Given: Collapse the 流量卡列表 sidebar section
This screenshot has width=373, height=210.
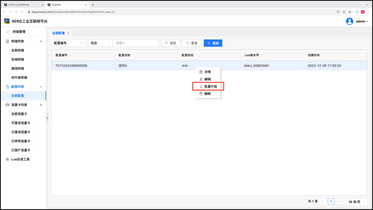Looking at the screenshot, I should pyautogui.click(x=41, y=105).
